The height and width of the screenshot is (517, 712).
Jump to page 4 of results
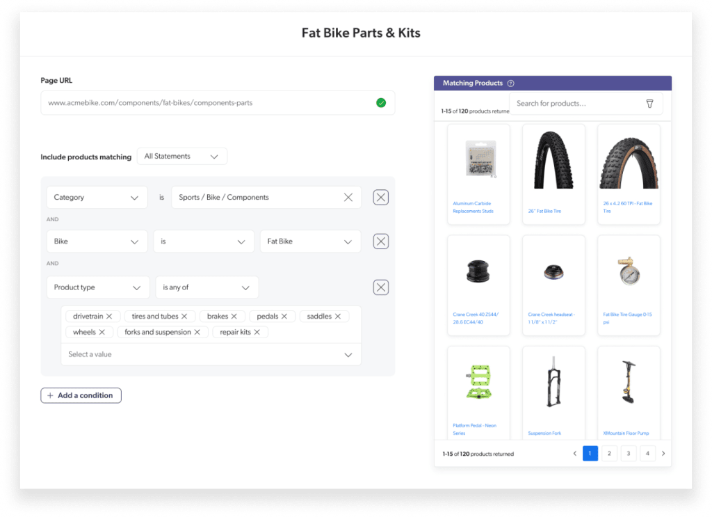coord(647,454)
